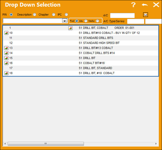Viewport: 162px width, 150px height.
Task: Select row 51 COBALT BIT/#16
Action: [81, 63]
